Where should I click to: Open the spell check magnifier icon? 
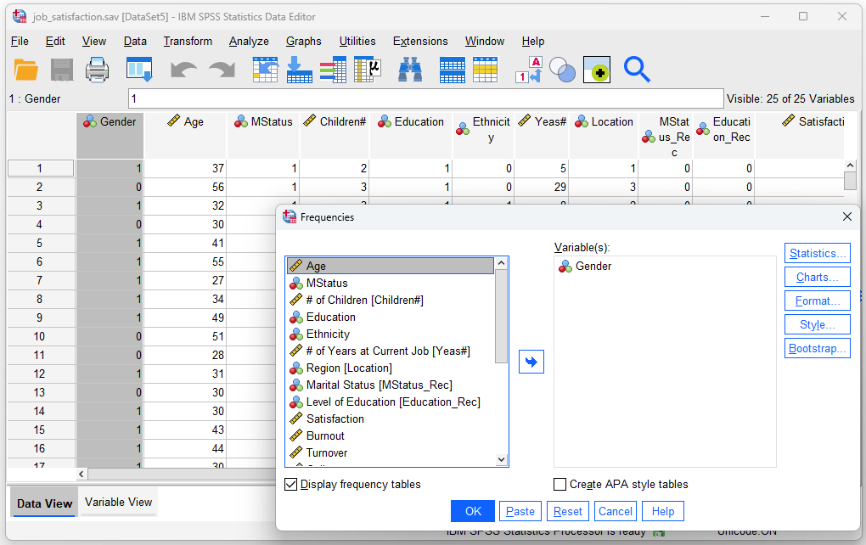637,71
